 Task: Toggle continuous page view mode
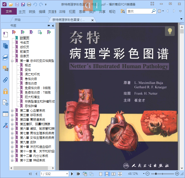107,174
